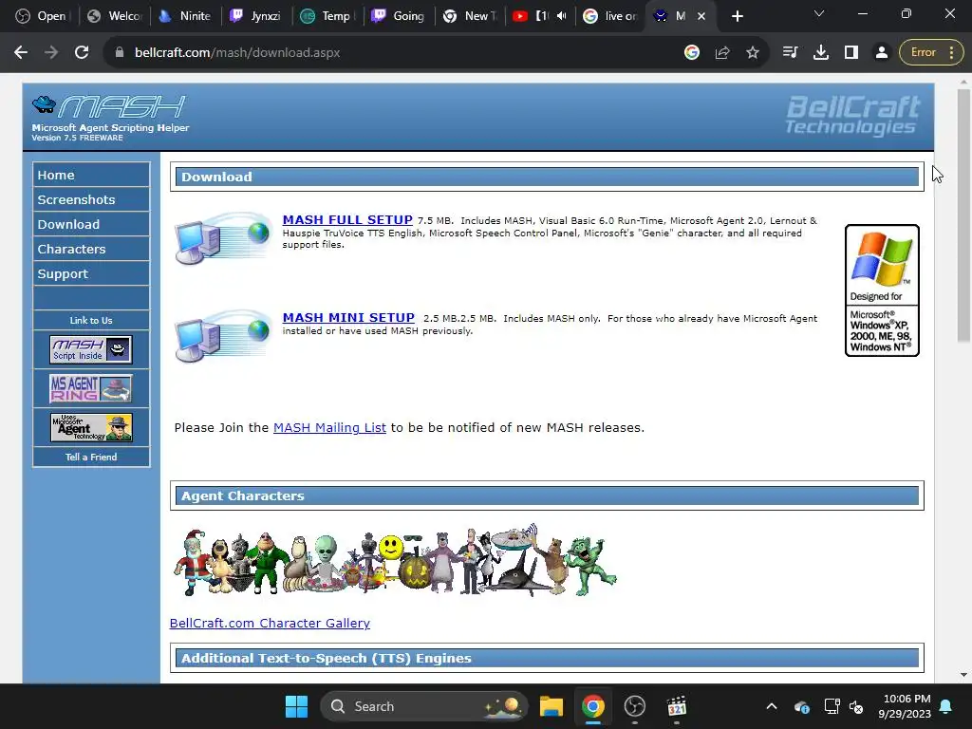Open Download in the sidebar

91,224
